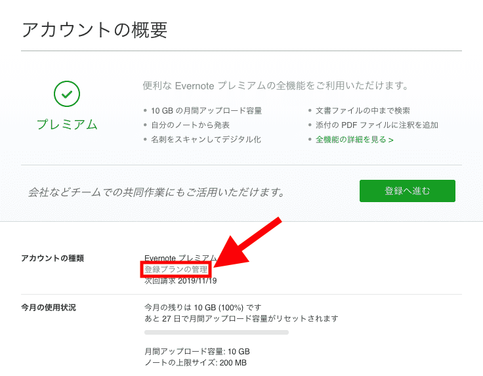Click the 10 GB の月間アップロード容量 feature item
This screenshot has width=483, height=376.
click(x=206, y=111)
